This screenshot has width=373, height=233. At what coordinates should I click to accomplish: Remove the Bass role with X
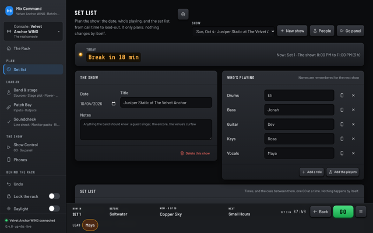click(x=353, y=110)
